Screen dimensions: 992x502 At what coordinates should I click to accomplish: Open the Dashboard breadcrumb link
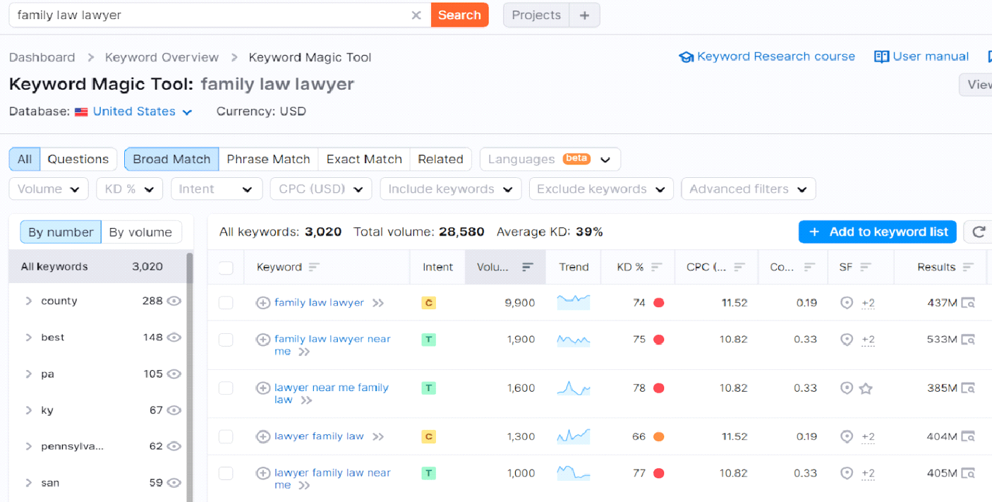coord(42,56)
